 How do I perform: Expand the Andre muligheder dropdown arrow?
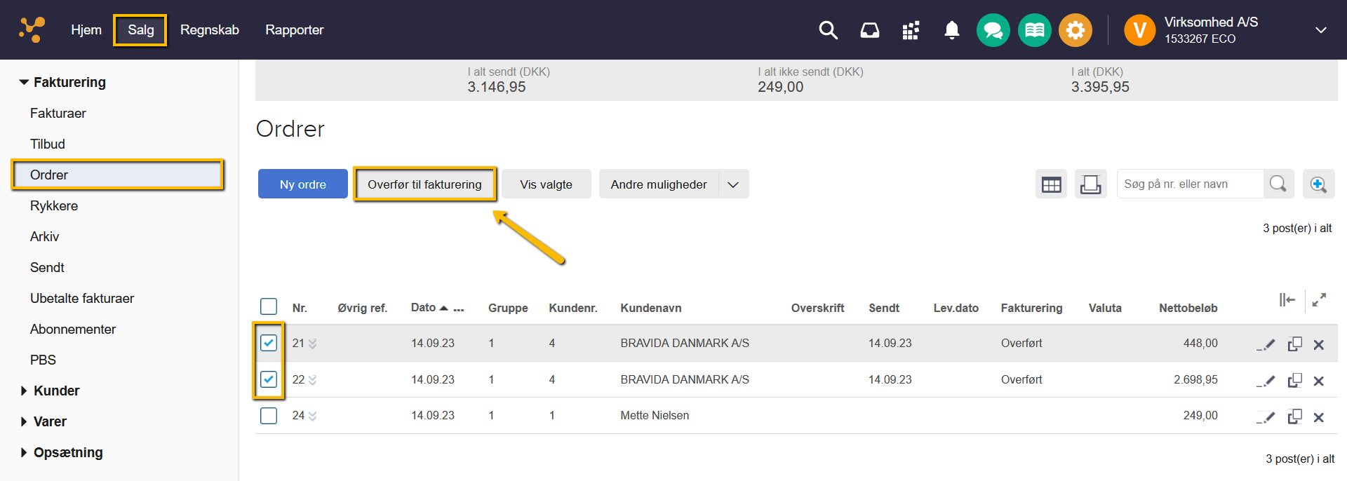[x=733, y=184]
